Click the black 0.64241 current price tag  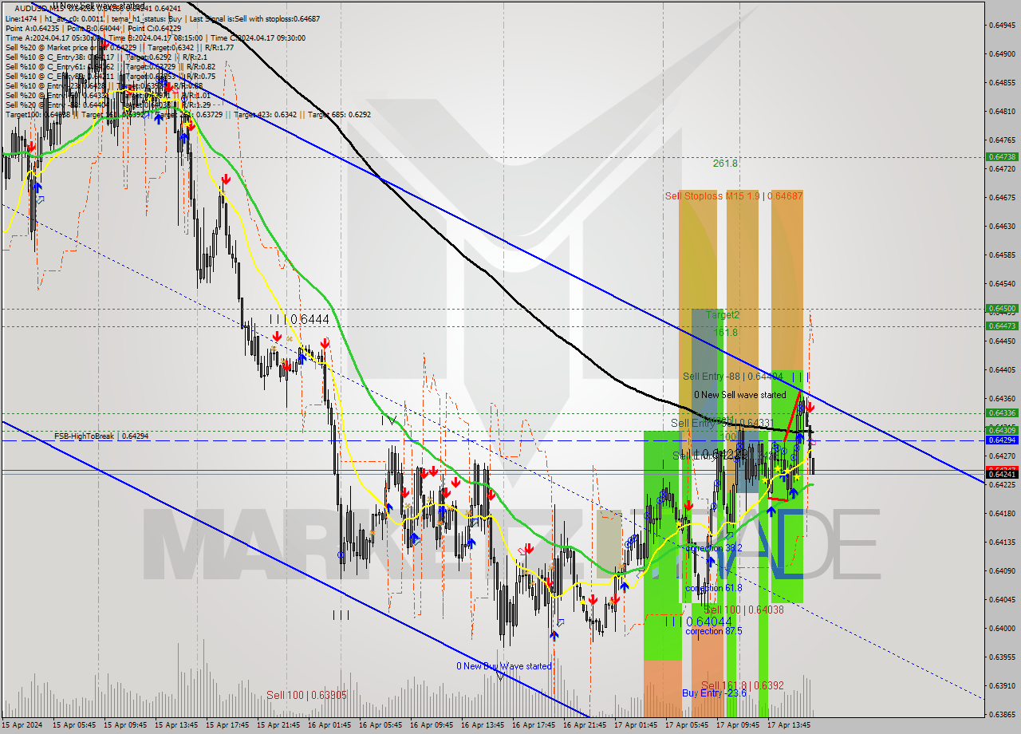tap(1002, 474)
